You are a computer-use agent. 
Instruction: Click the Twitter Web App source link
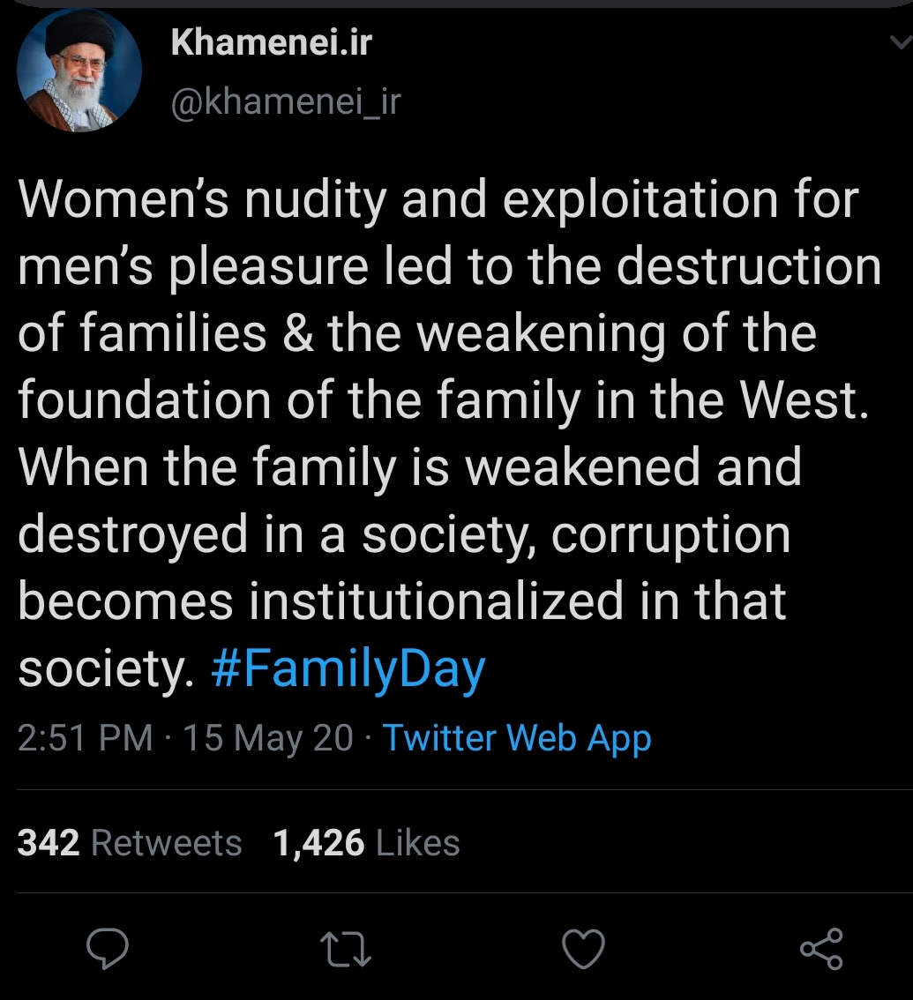517,737
